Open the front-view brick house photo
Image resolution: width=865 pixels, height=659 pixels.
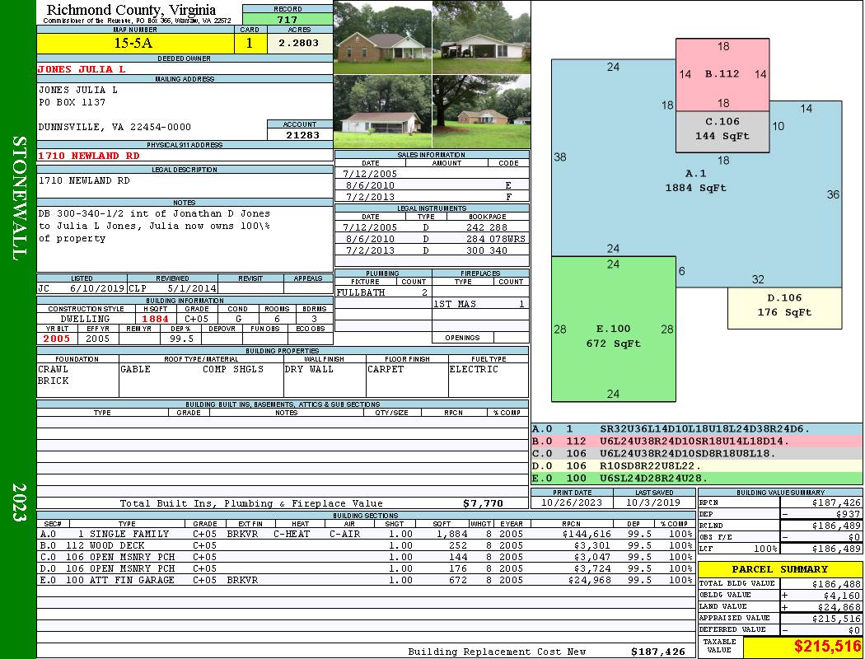point(383,38)
